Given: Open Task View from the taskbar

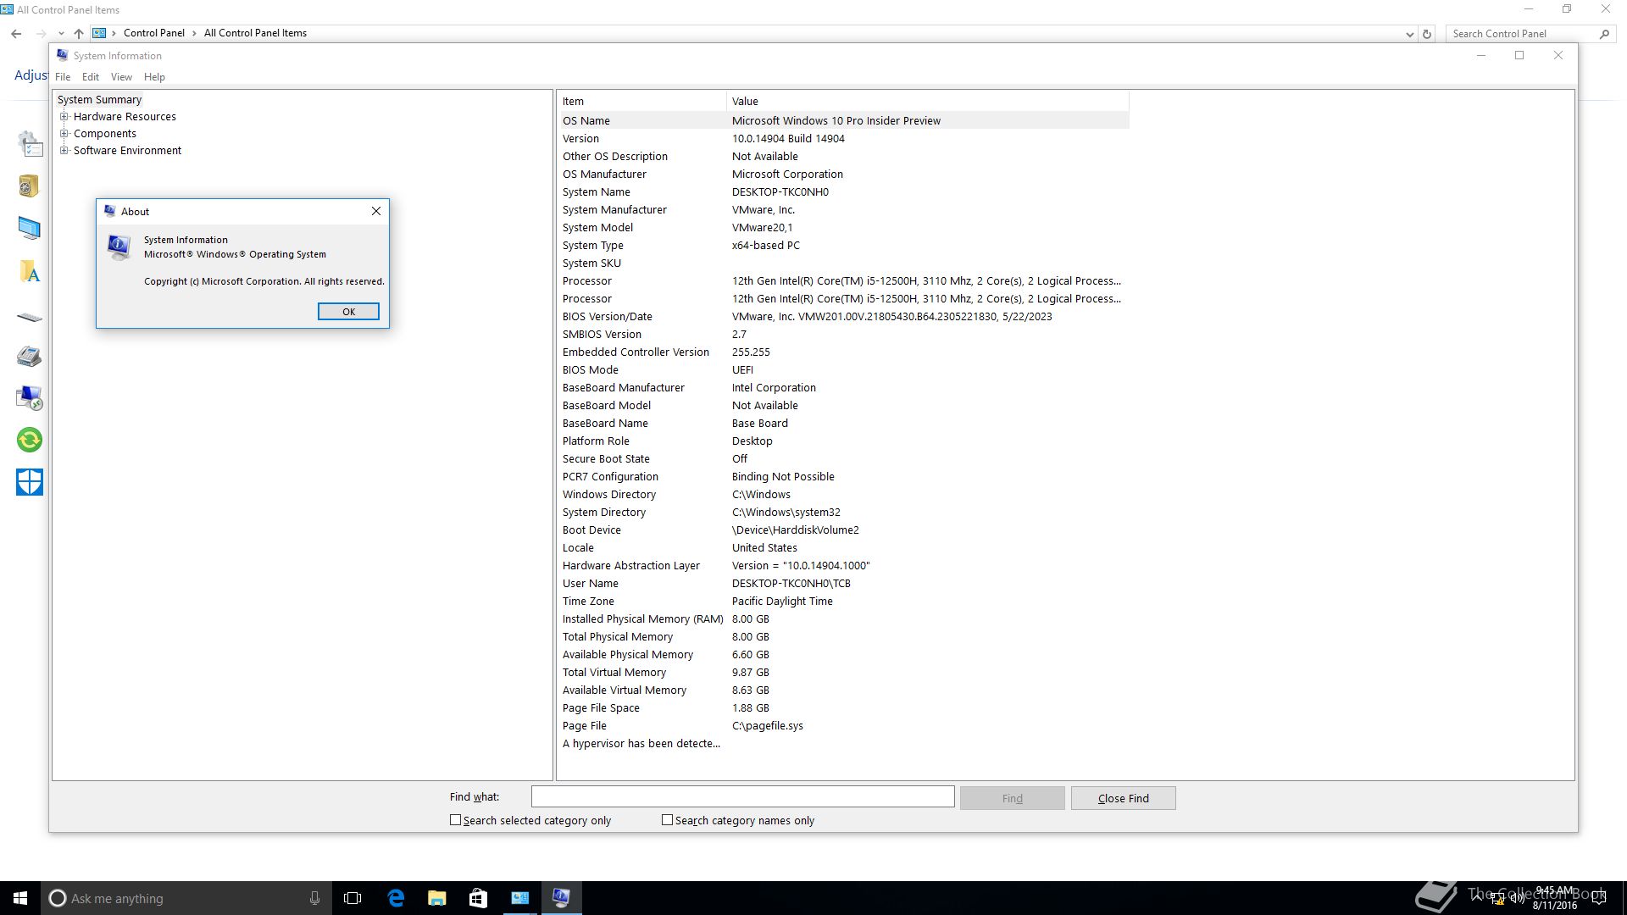Looking at the screenshot, I should 353,898.
